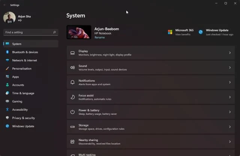Click Power & battery power icon
Screen dimensions: 240x156
click(x=72, y=112)
